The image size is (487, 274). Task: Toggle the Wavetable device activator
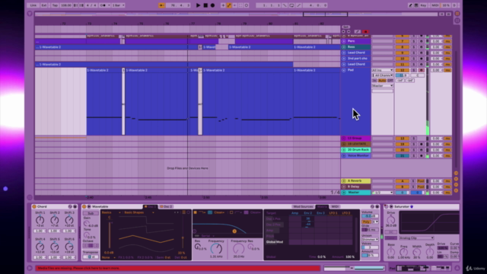point(84,206)
